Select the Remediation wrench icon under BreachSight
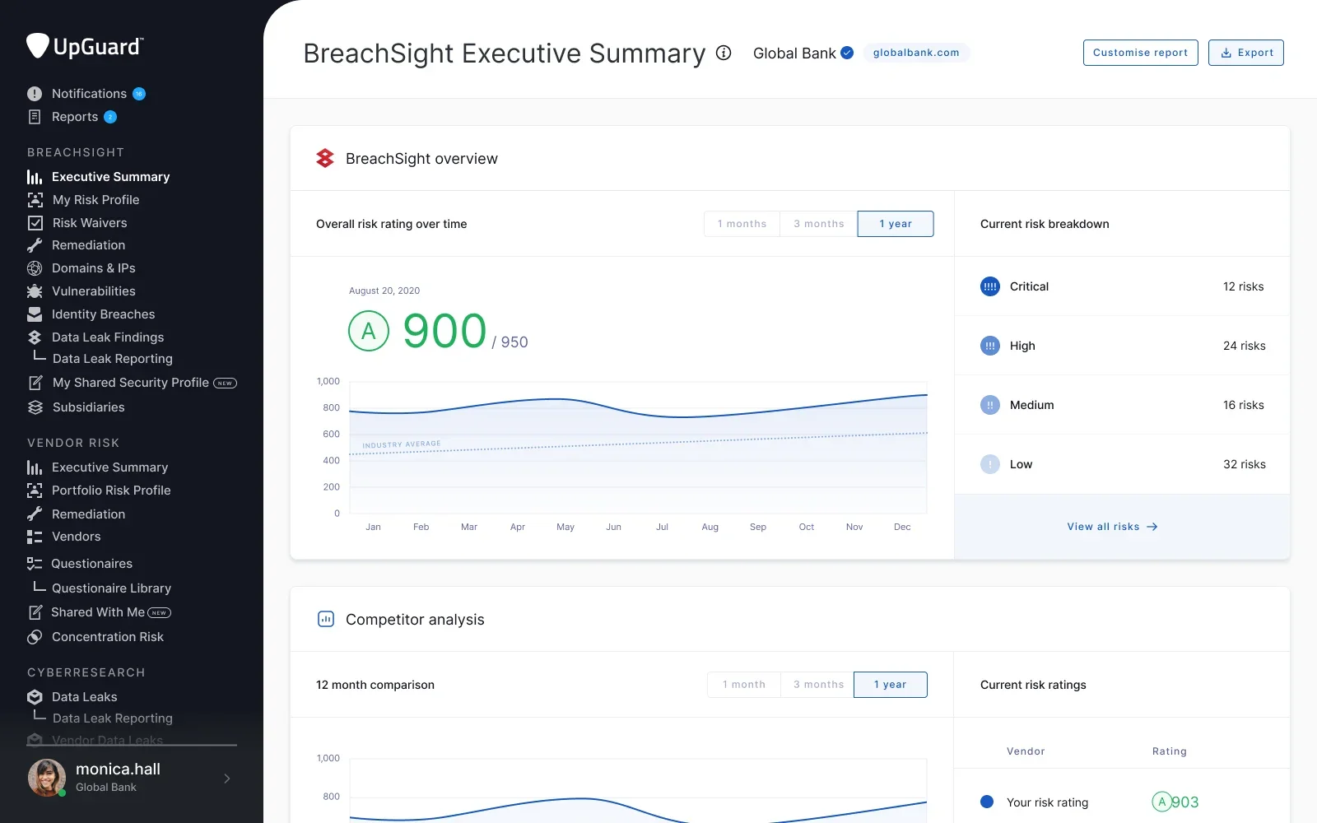The width and height of the screenshot is (1317, 823). click(35, 245)
